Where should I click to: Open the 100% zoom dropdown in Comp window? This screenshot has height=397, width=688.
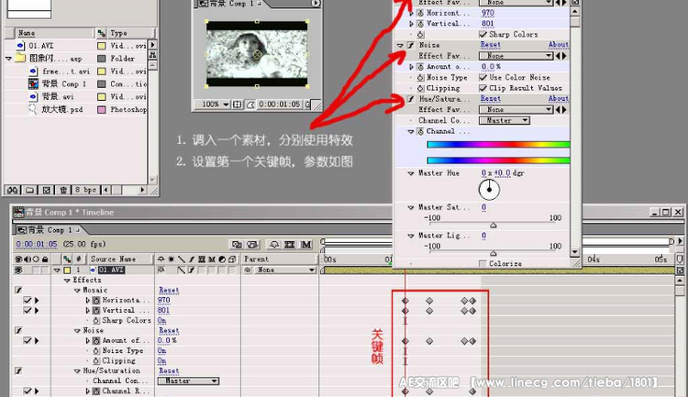[215, 105]
